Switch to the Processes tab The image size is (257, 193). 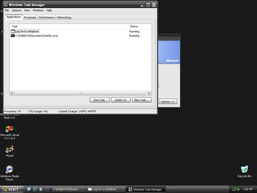point(30,17)
